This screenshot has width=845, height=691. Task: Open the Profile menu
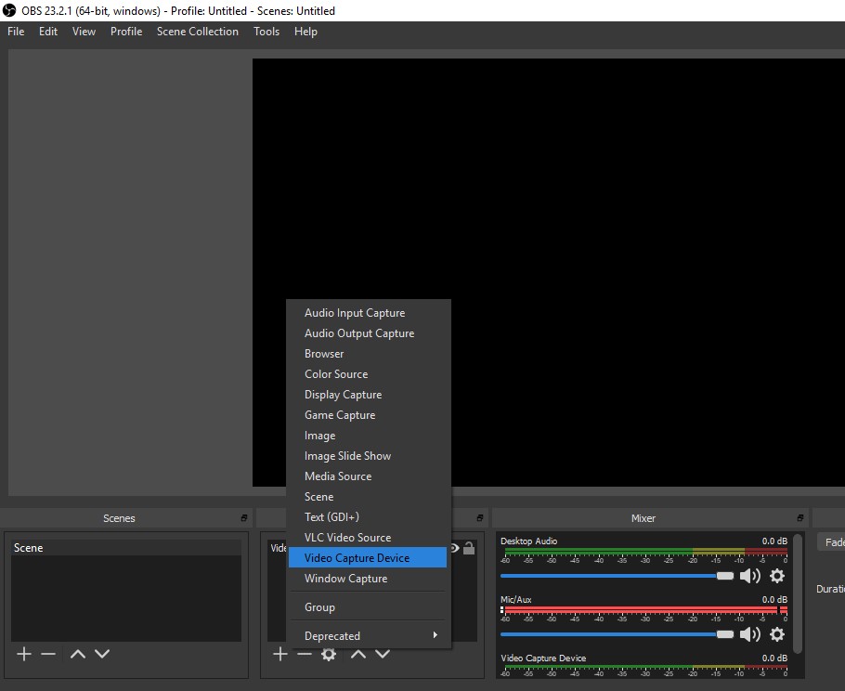[126, 32]
